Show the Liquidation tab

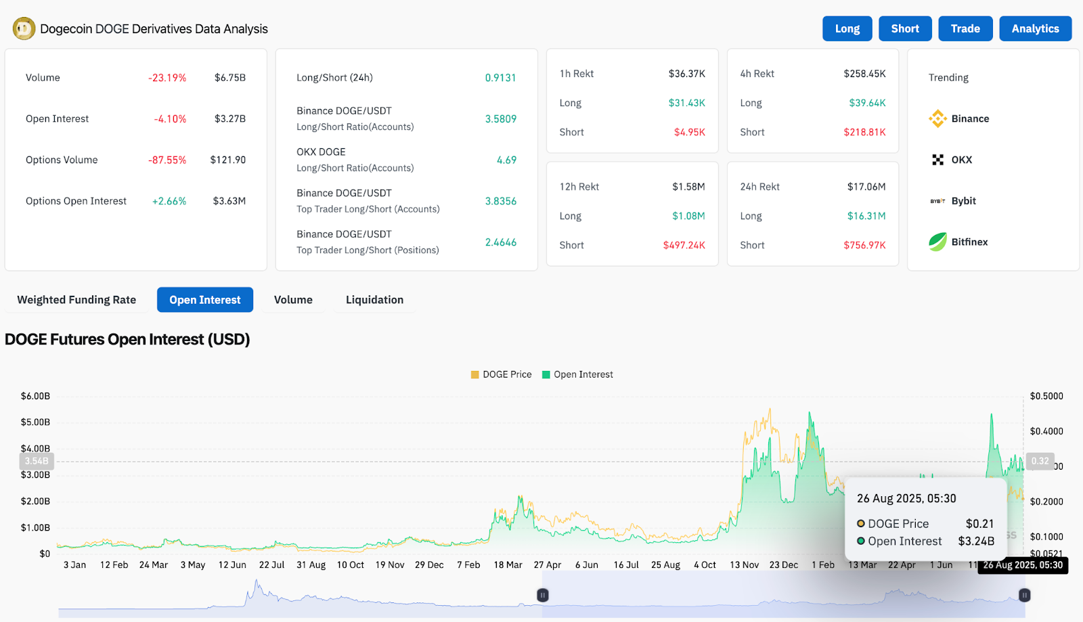[374, 300]
